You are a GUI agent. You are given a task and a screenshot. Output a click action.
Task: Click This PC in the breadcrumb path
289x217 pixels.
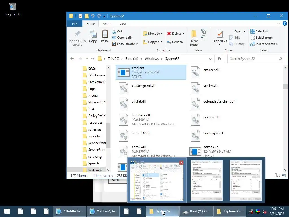[x=113, y=59]
